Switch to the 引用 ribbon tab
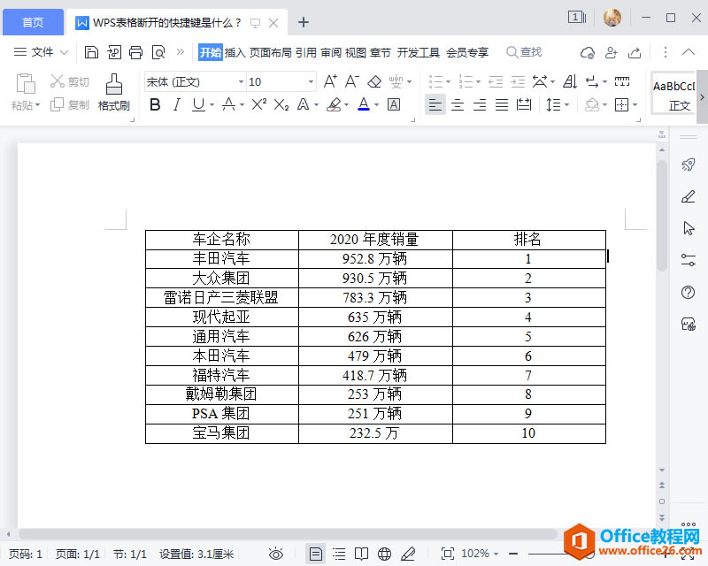 306,53
